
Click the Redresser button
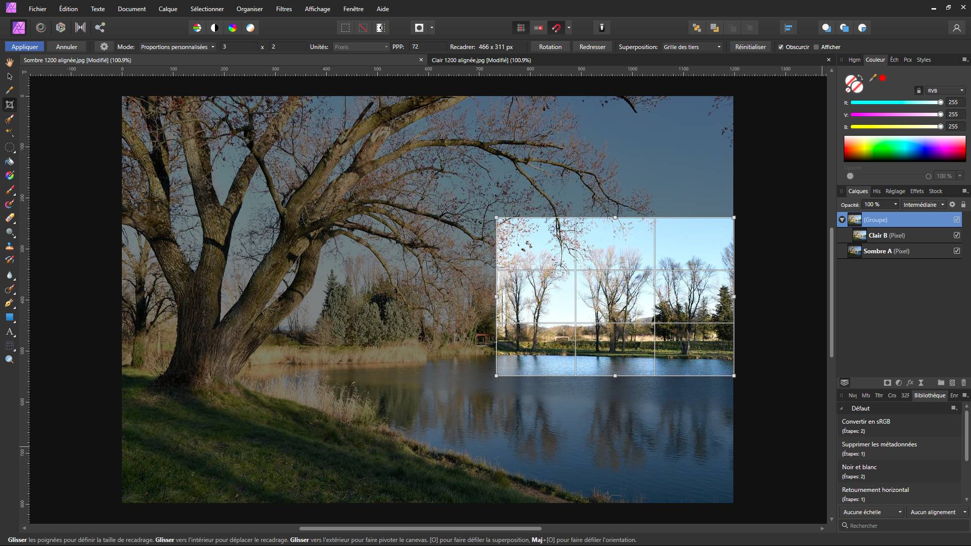[x=592, y=47]
